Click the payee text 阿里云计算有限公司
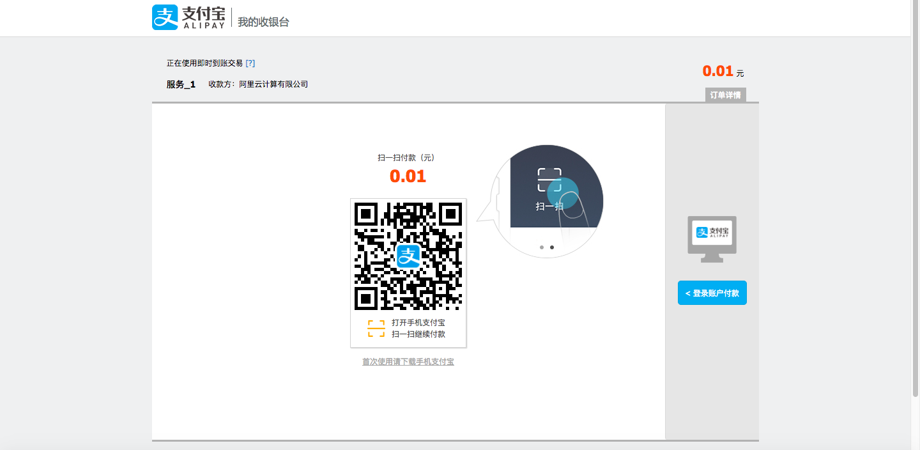The height and width of the screenshot is (450, 920). (273, 84)
